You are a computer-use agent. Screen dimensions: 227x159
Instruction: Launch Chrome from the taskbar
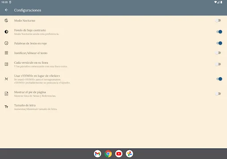pos(108,154)
